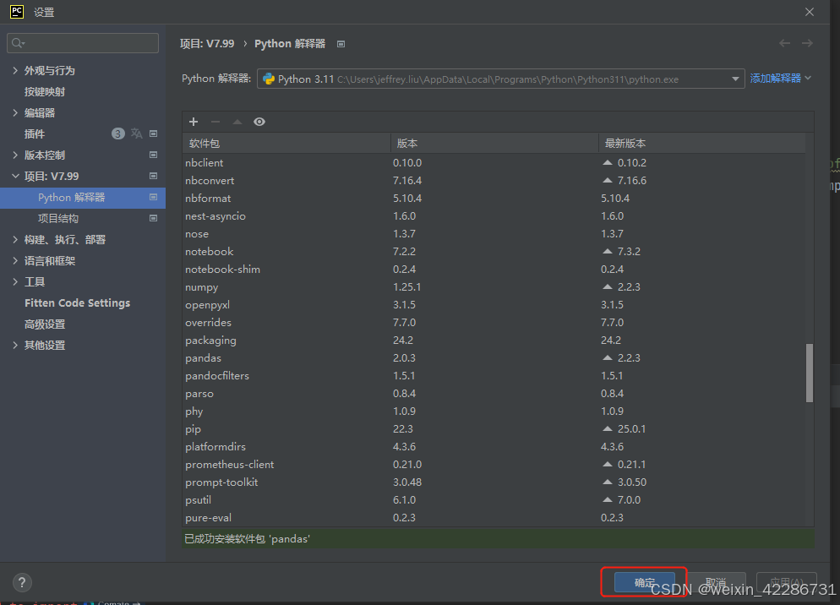Click the 已成功安装软件包 'pandas' notification
This screenshot has height=605, width=840.
pyautogui.click(x=498, y=538)
